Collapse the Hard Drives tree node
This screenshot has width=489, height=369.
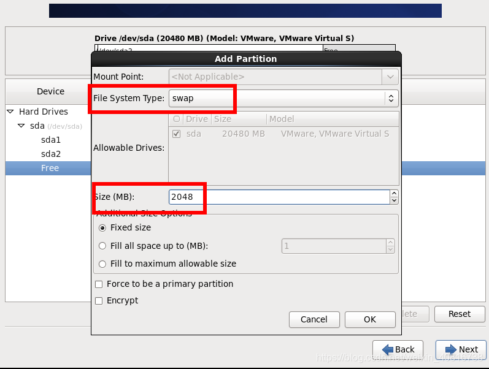point(10,112)
